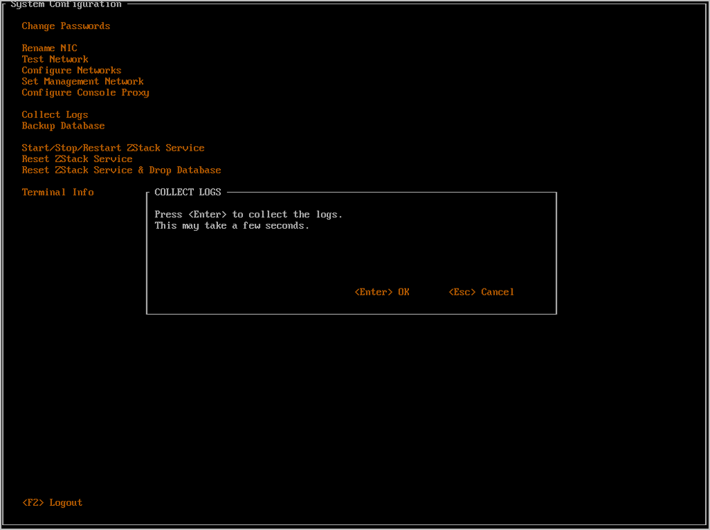
Task: Open the Terminal Info entry
Action: (x=58, y=193)
